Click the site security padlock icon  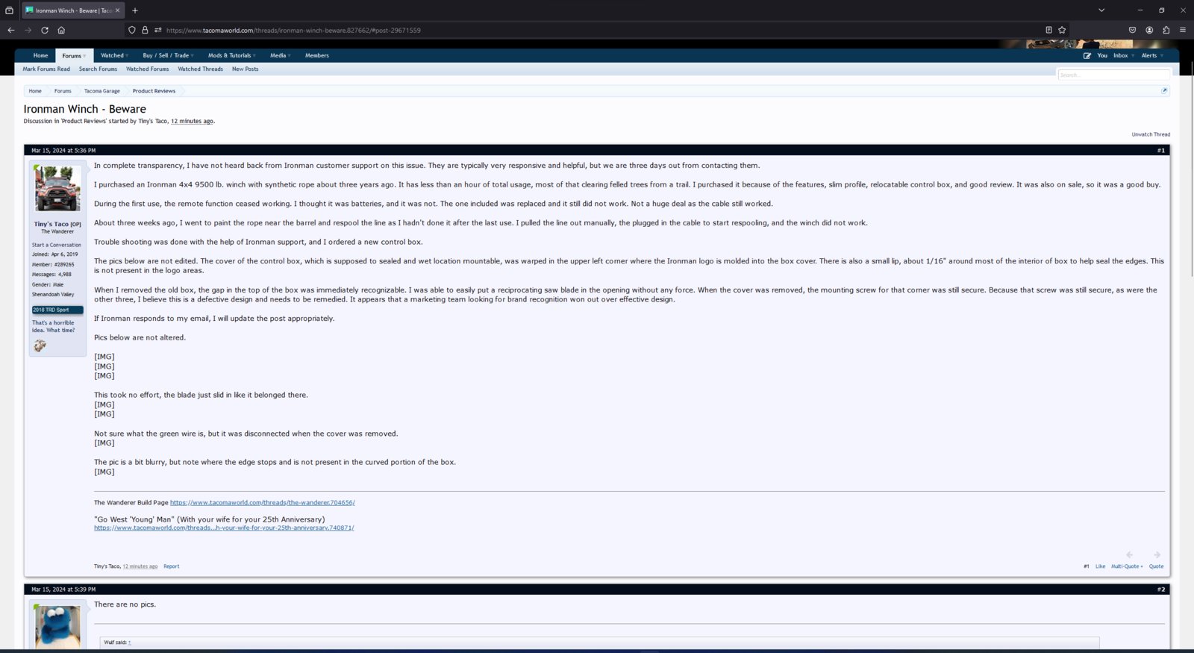(145, 30)
